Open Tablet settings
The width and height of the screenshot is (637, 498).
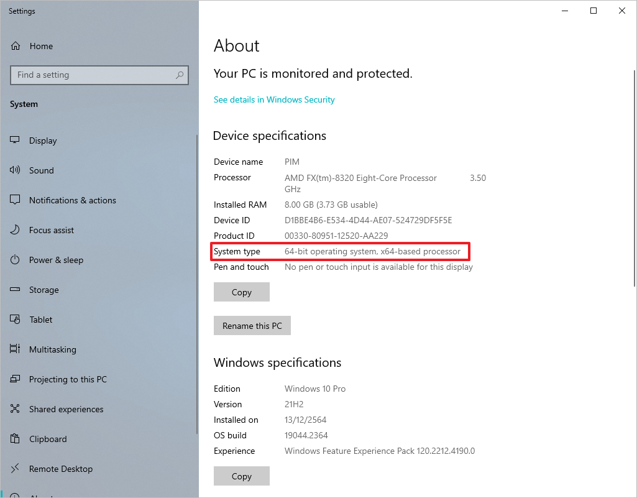click(98, 320)
